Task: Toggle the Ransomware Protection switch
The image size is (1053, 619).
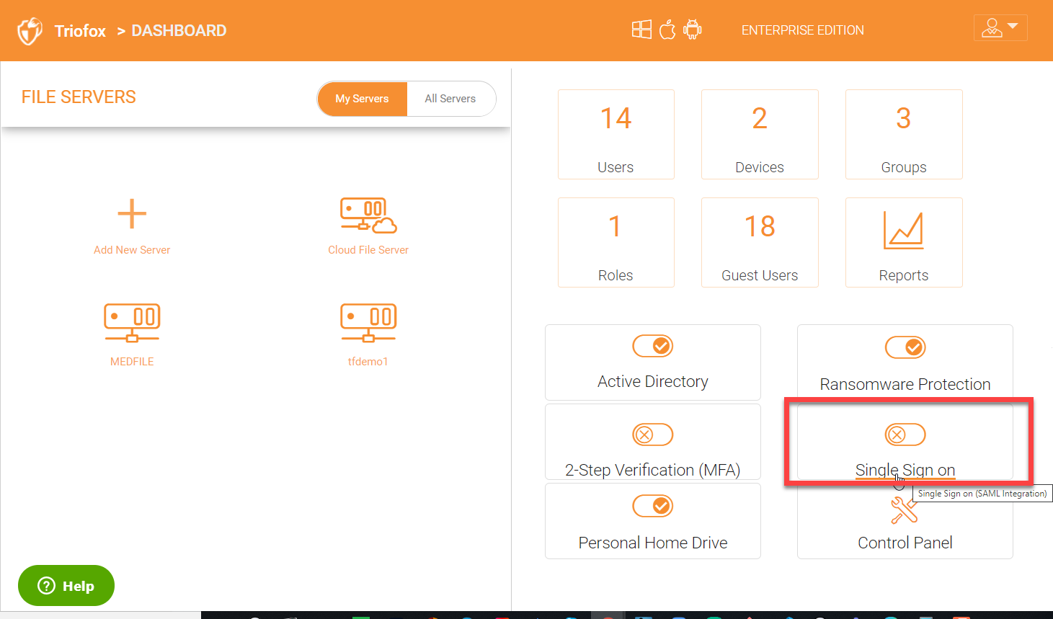Action: coord(905,347)
